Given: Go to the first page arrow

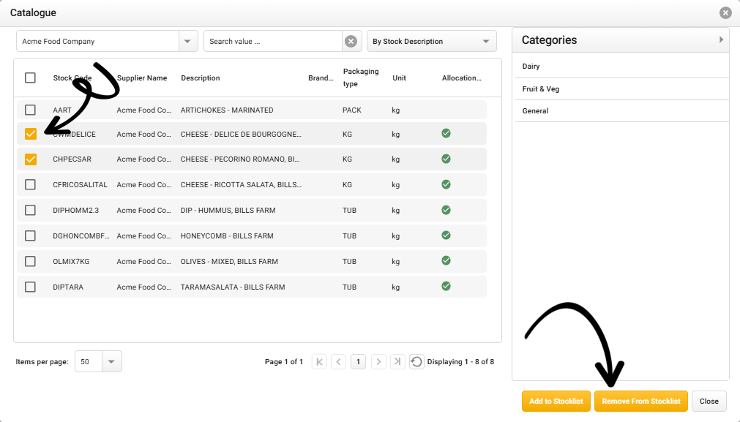Looking at the screenshot, I should point(319,361).
